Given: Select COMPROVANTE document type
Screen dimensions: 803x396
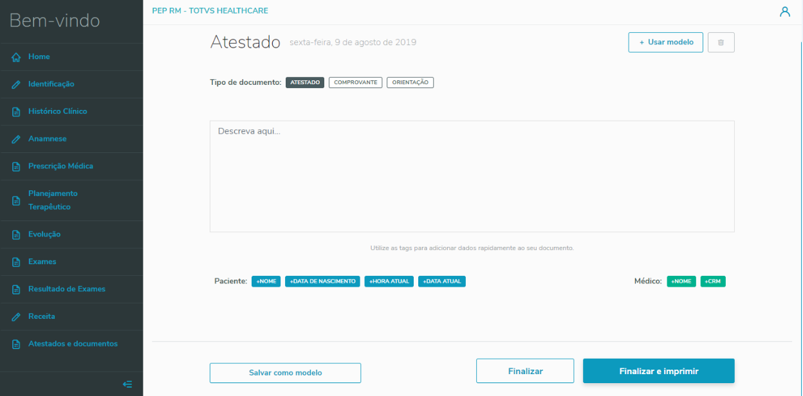Looking at the screenshot, I should pos(355,82).
